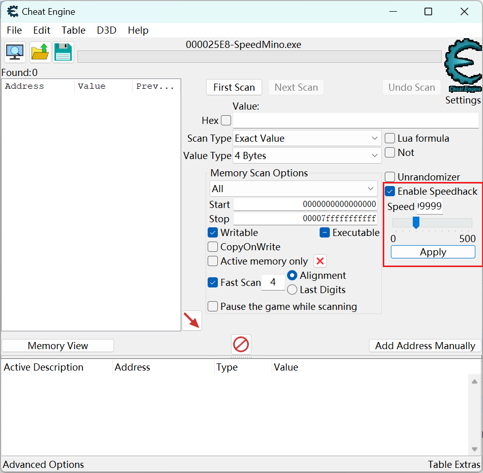This screenshot has height=473, width=483.
Task: Open the Memory Scan Options All dropdown
Action: (293, 189)
